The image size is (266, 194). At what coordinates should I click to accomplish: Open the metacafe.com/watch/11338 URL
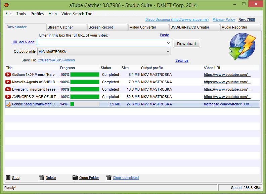pyautogui.click(x=228, y=104)
